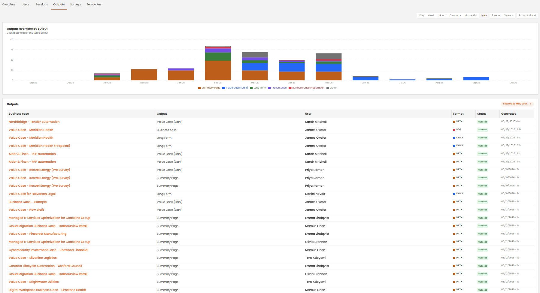Go to the Sessions tab
The width and height of the screenshot is (540, 293).
click(42, 5)
